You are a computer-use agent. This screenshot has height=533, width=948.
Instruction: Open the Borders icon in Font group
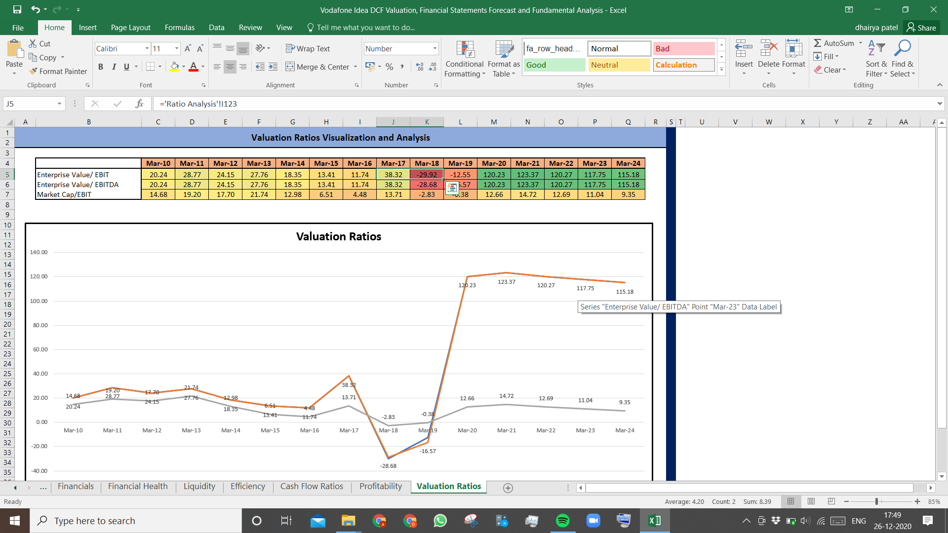coord(151,67)
